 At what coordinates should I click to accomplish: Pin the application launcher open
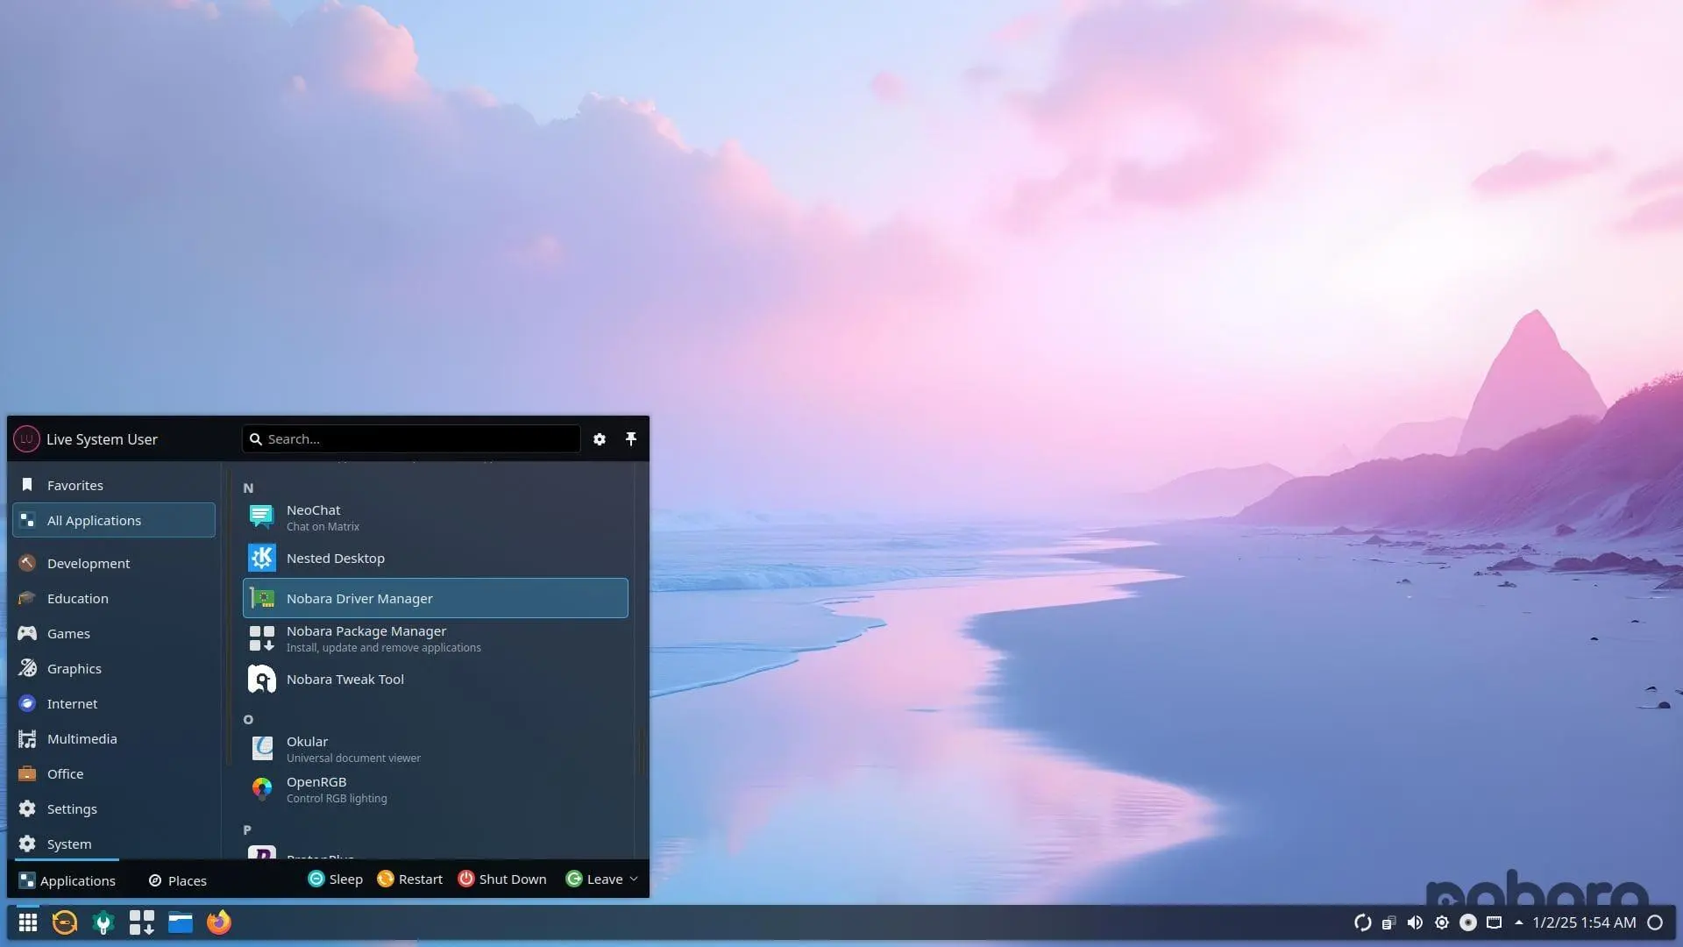(x=631, y=438)
